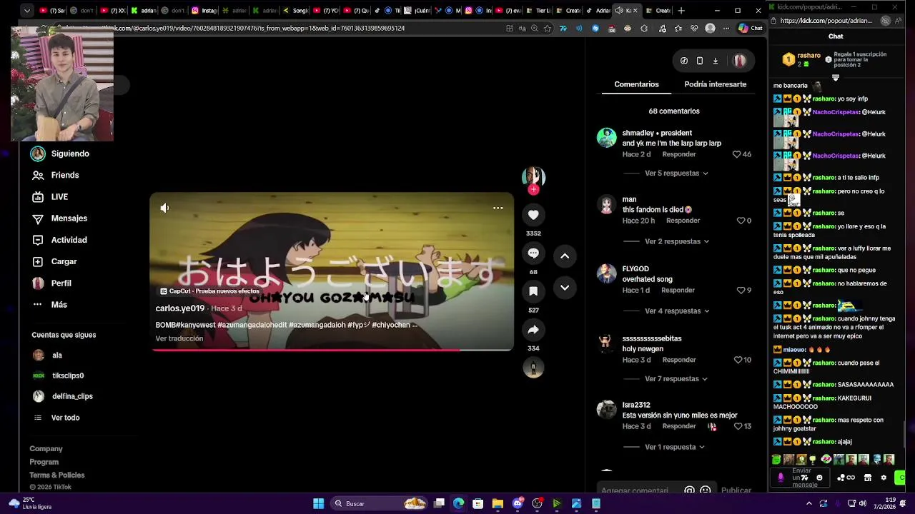The height and width of the screenshot is (514, 915).
Task: Click the phone app icon in top pill
Action: 700,61
